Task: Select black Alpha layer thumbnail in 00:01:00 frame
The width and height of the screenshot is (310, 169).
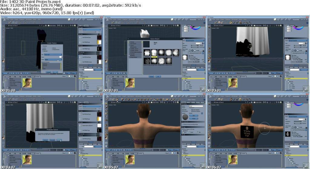Action: coord(99,49)
